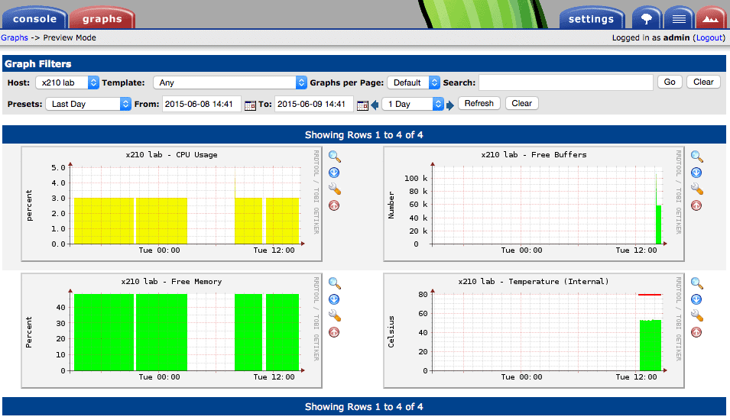The image size is (730, 420).
Task: Open the Graphs per Page dropdown
Action: point(414,82)
